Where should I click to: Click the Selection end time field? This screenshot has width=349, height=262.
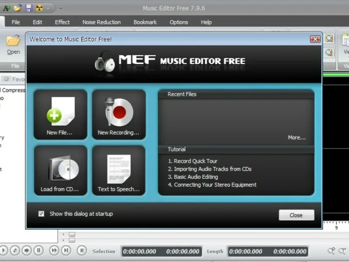[x=183, y=252]
